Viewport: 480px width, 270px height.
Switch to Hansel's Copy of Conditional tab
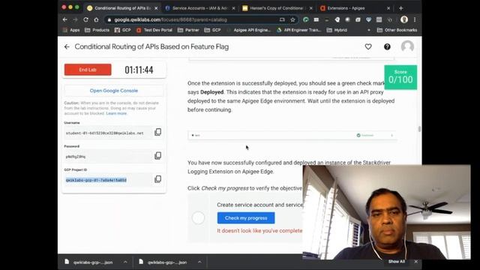point(277,8)
